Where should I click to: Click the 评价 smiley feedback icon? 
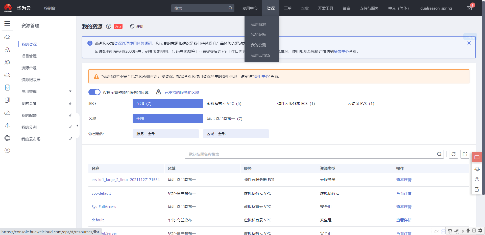coord(132,26)
